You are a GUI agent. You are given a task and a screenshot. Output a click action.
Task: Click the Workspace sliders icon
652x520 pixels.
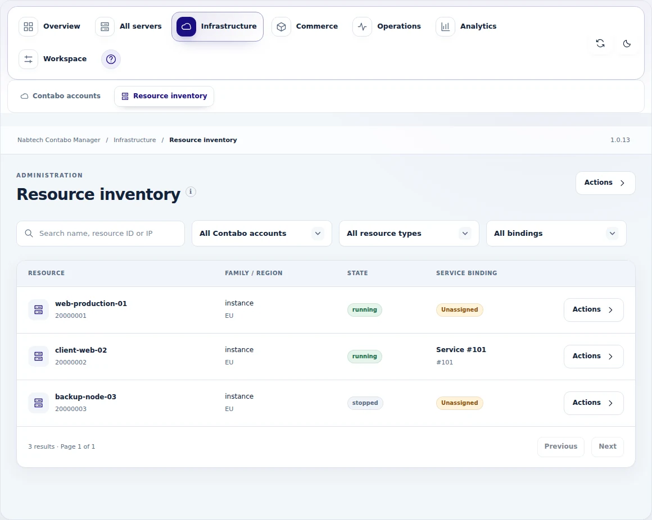[28, 59]
